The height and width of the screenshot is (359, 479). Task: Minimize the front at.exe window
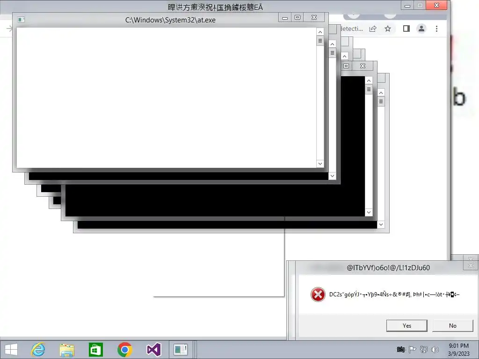[x=285, y=17]
